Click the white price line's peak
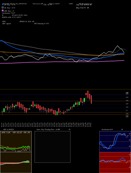The height and width of the screenshot is (173, 131). coord(117,46)
